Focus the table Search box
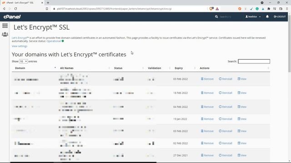 point(254,62)
